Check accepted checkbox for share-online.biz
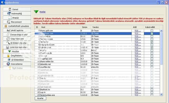The image size is (169, 103). click(x=152, y=61)
